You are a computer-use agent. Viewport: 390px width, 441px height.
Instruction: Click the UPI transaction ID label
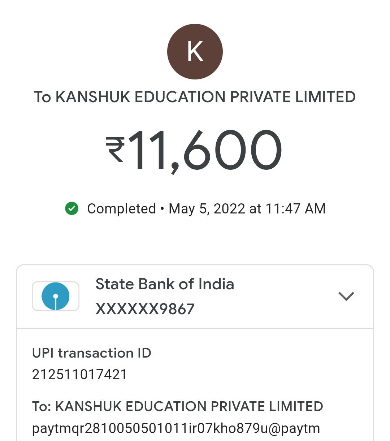pyautogui.click(x=91, y=353)
